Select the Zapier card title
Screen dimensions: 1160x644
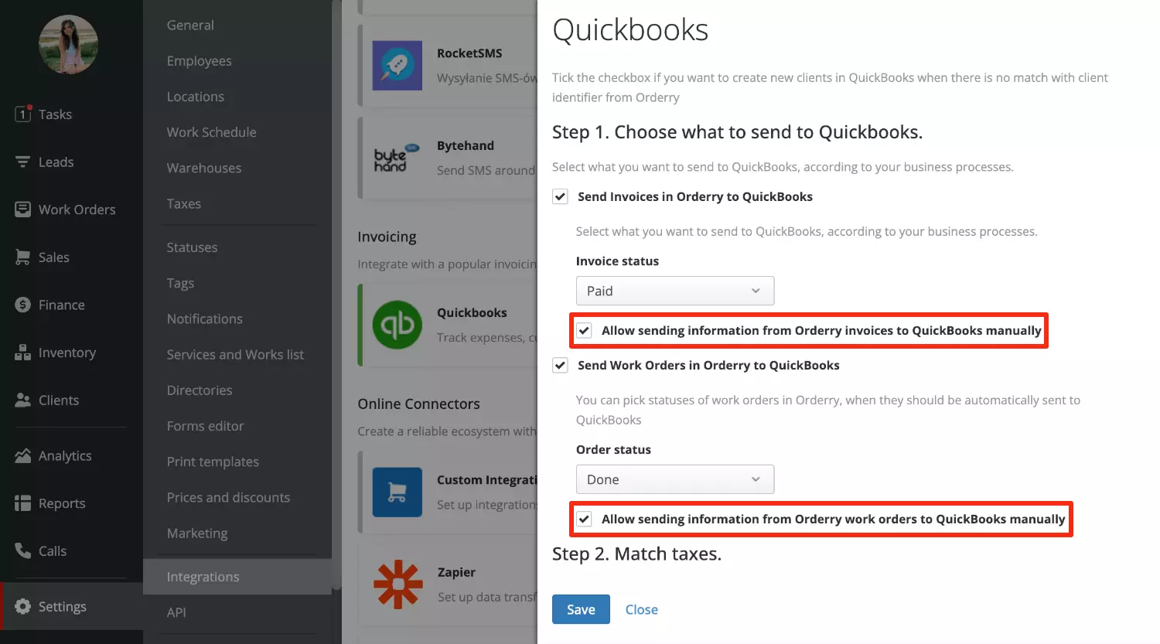tap(456, 572)
